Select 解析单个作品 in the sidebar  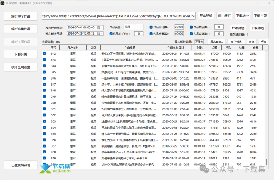(21, 16)
